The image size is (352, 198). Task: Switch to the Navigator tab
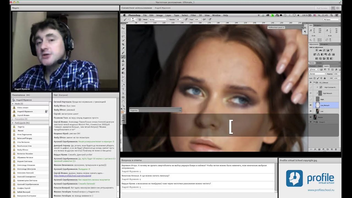pos(318,25)
